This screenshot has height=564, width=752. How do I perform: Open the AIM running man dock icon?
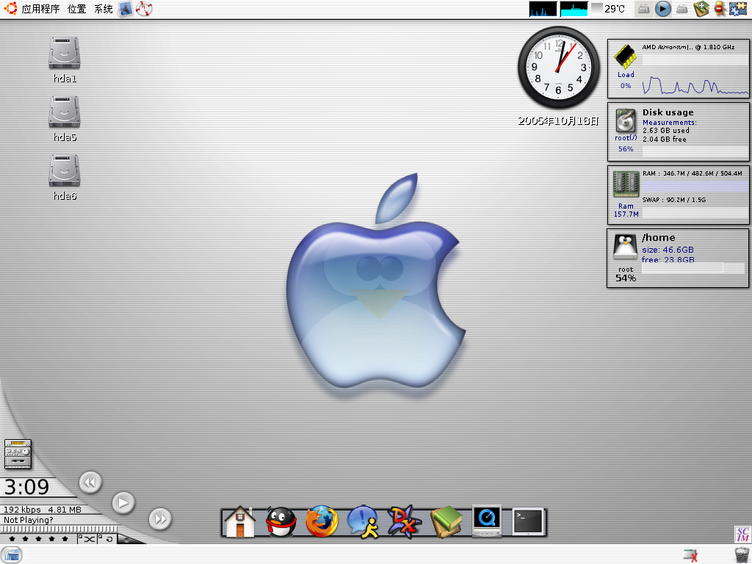(x=363, y=521)
